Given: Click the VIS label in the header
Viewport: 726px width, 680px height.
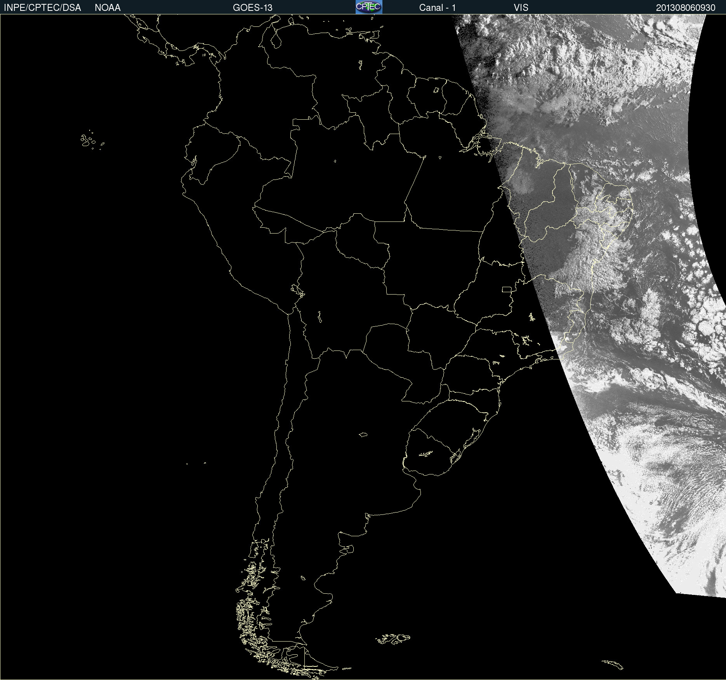Looking at the screenshot, I should pyautogui.click(x=521, y=8).
